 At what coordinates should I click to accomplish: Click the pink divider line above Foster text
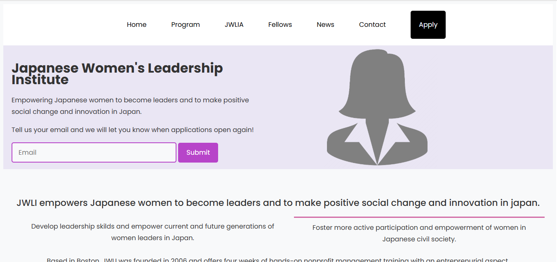click(x=419, y=217)
